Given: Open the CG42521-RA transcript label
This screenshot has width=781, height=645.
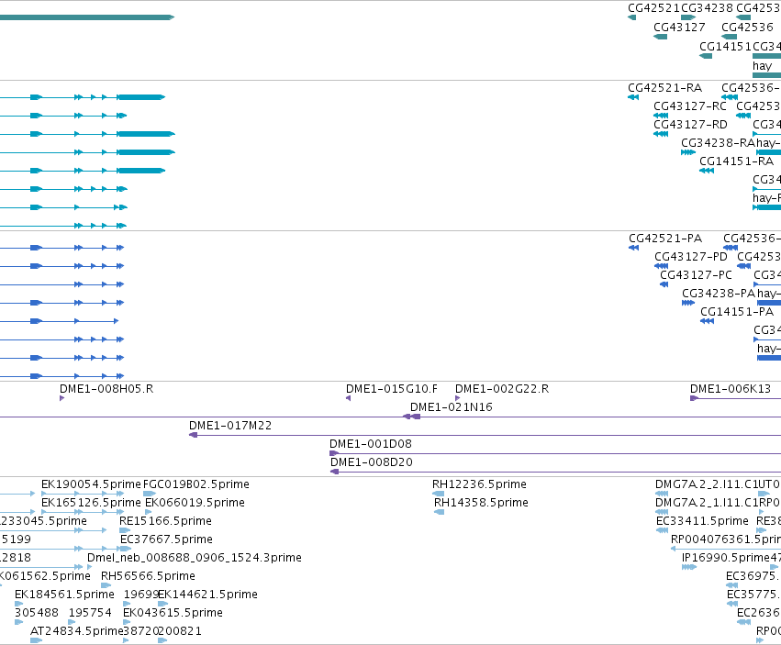Looking at the screenshot, I should 665,88.
